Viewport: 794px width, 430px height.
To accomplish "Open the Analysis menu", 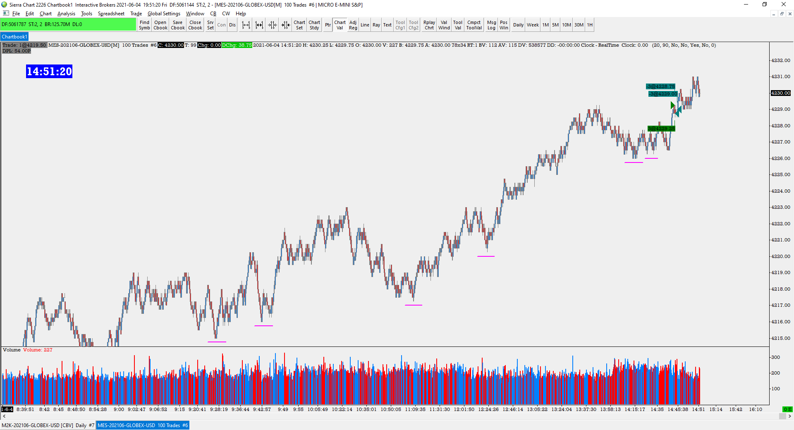I will click(66, 14).
